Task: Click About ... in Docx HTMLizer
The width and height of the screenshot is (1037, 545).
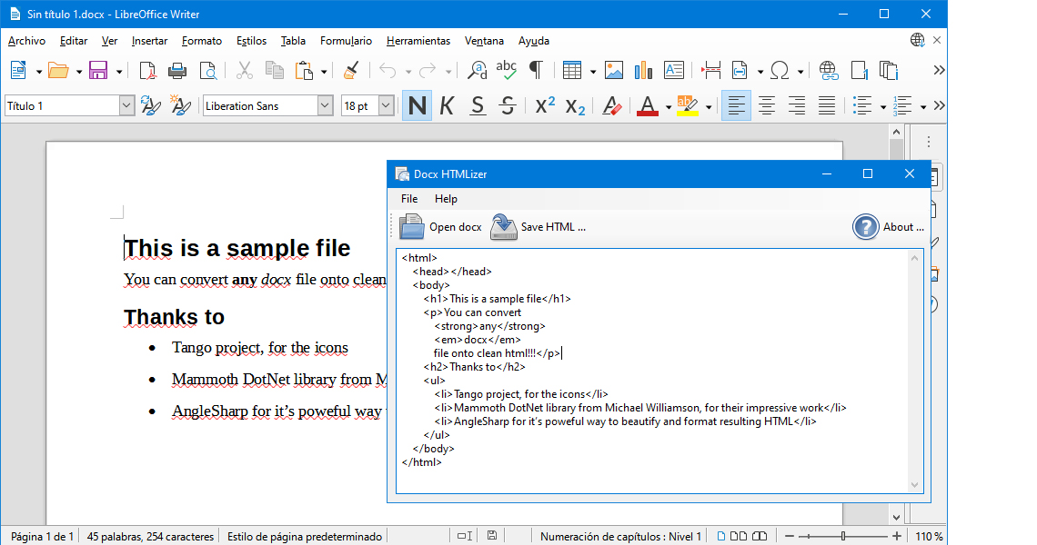Action: [888, 226]
